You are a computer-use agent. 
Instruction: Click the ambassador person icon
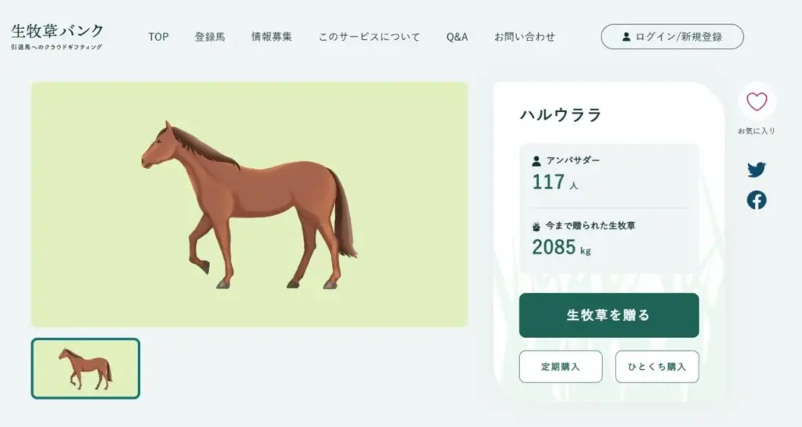coord(536,161)
